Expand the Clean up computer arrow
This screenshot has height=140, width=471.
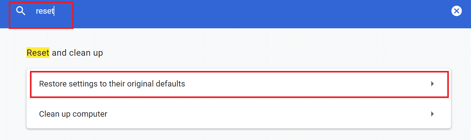point(432,114)
